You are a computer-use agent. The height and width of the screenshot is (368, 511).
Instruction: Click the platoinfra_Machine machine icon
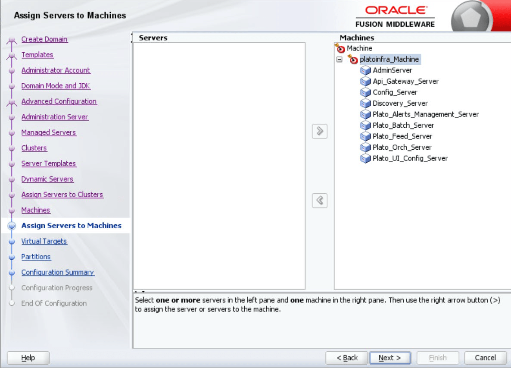pos(352,60)
